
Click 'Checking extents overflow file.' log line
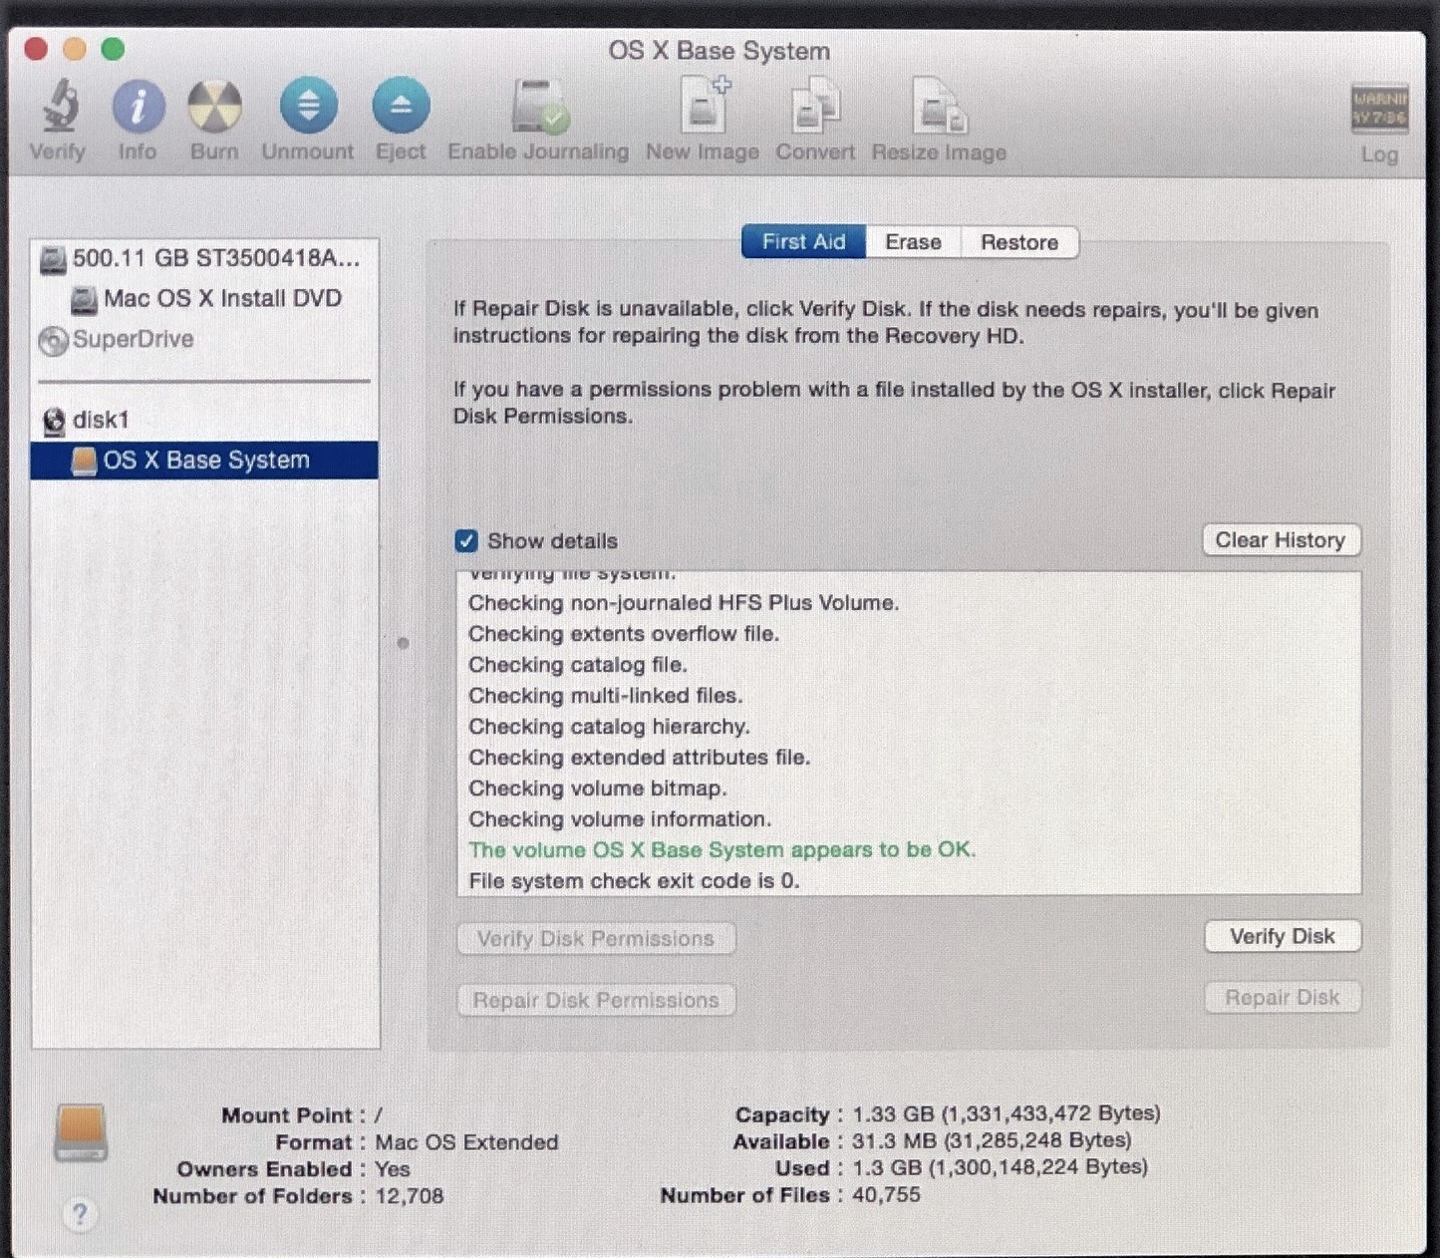tap(624, 634)
